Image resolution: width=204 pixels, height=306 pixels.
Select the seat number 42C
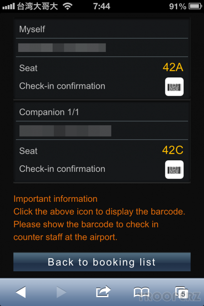(x=172, y=150)
